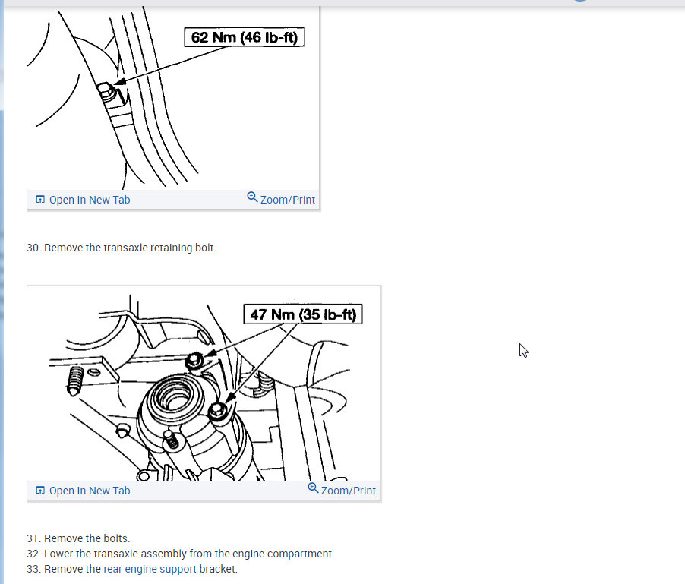This screenshot has height=584, width=685.
Task: Click the gray header bar at the top
Action: click(342, 2)
